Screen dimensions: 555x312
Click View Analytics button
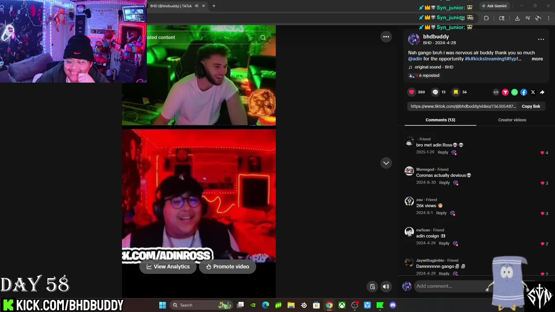click(x=168, y=266)
